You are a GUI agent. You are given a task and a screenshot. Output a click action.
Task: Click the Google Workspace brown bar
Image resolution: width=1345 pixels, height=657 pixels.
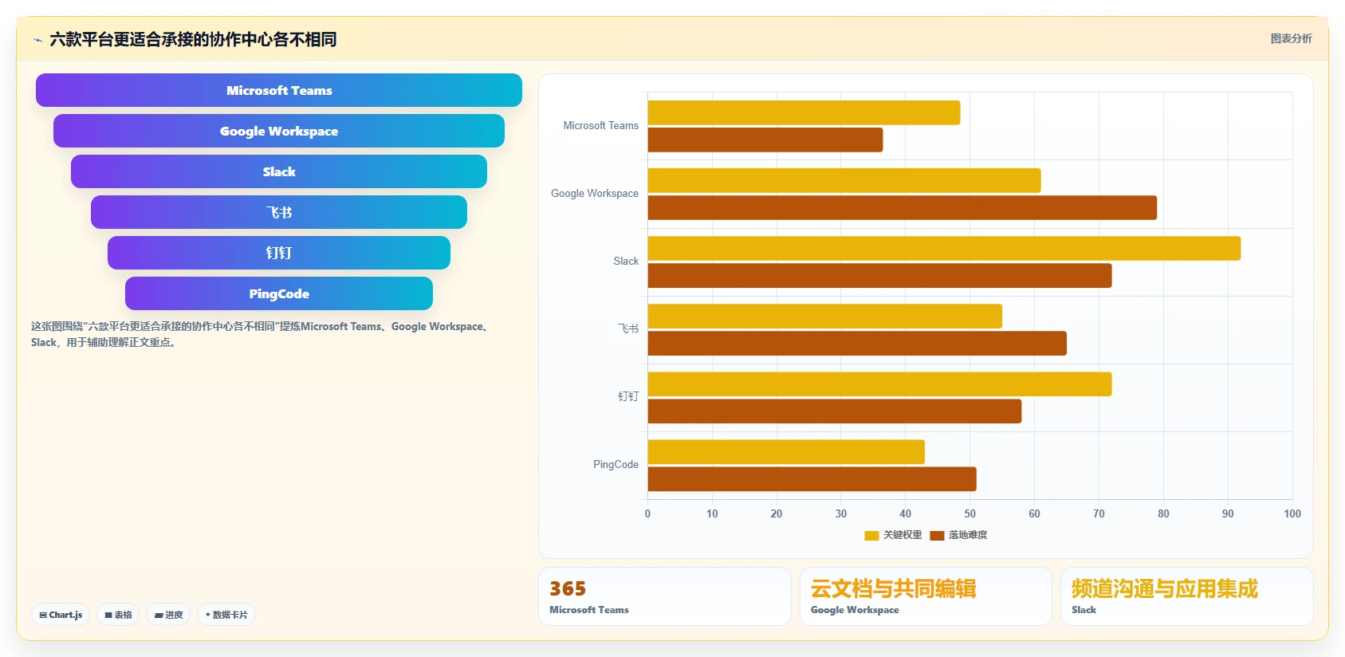click(x=903, y=207)
